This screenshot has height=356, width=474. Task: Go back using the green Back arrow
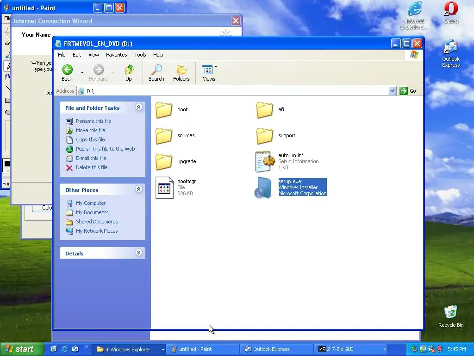67,73
